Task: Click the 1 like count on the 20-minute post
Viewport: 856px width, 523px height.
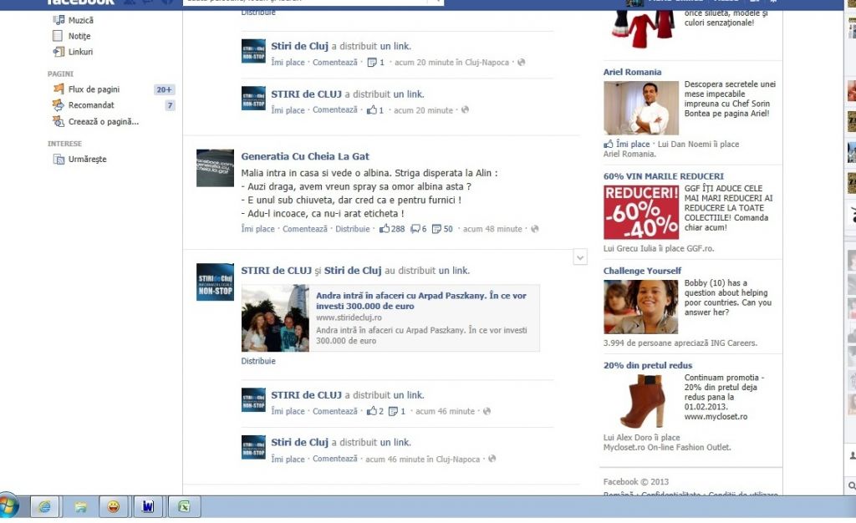Action: click(374, 110)
